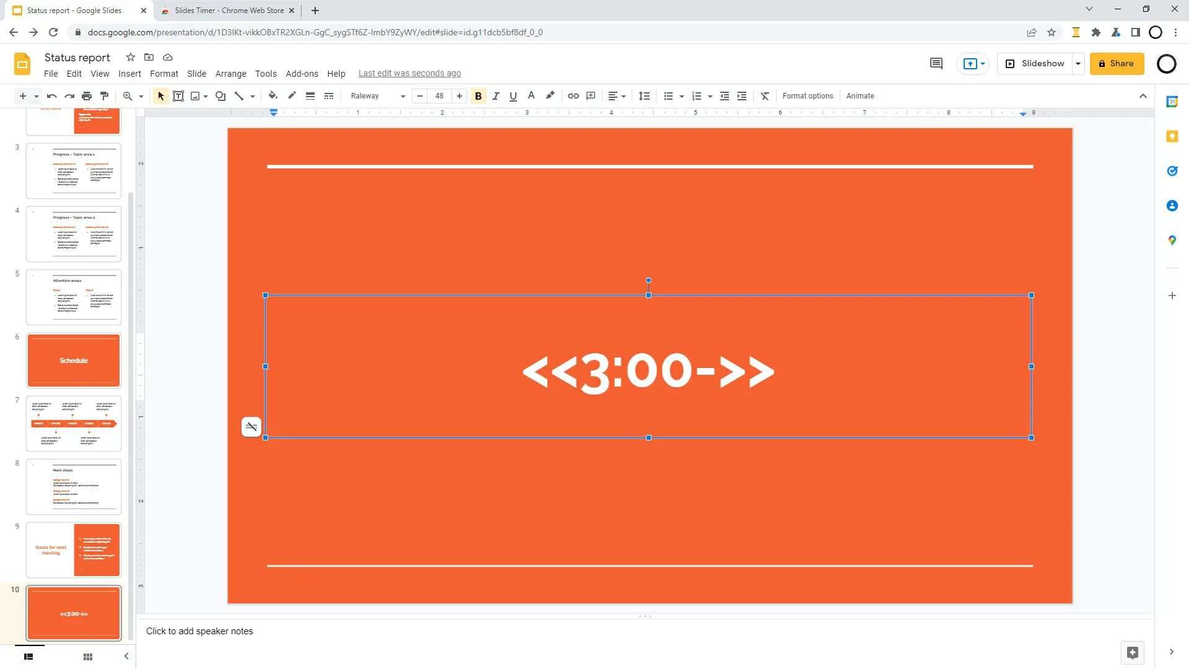Drag the font size stepper up
This screenshot has height=669, width=1189.
click(459, 95)
